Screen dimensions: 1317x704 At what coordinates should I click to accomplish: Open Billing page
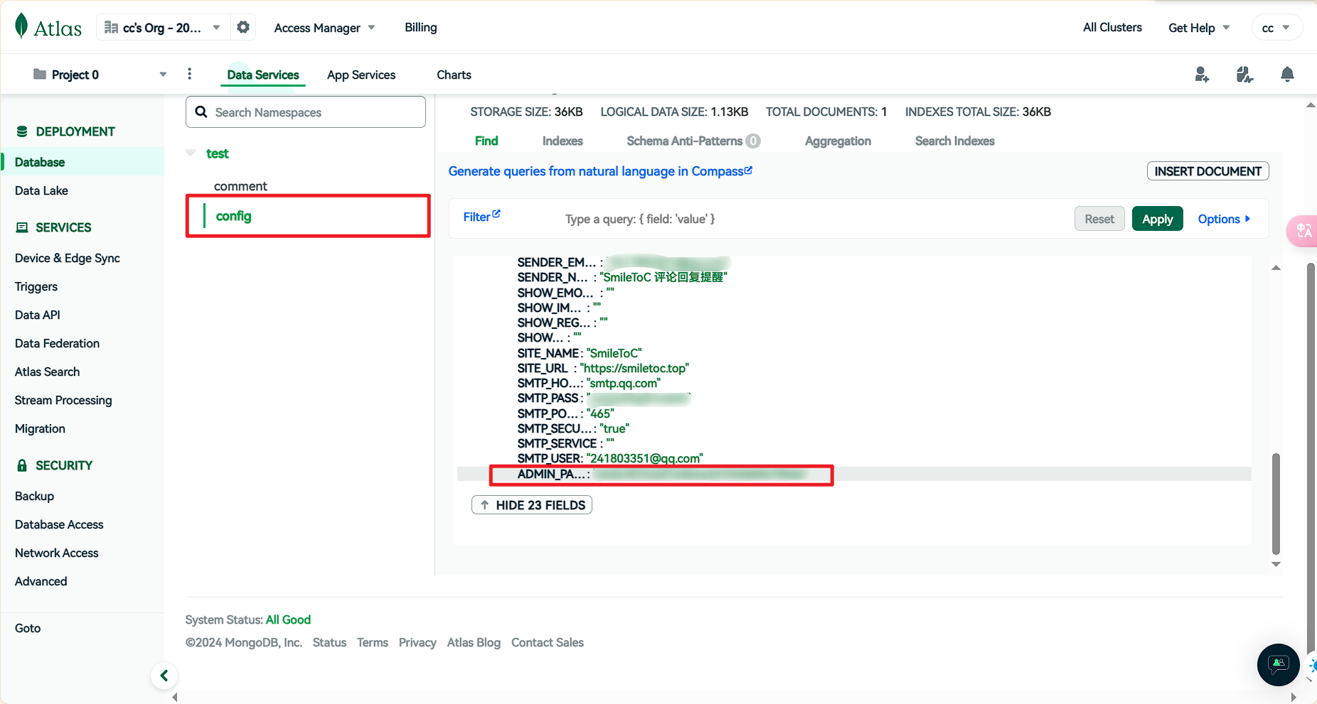tap(421, 27)
